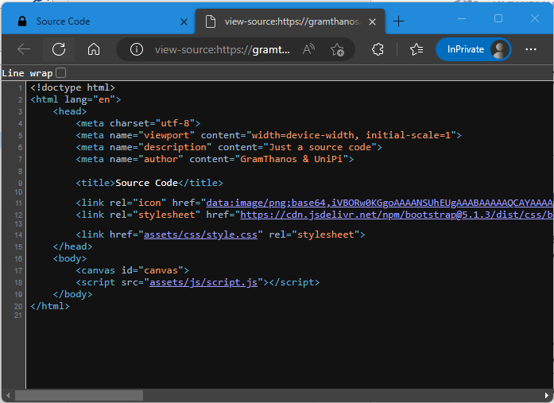554x403 pixels.
Task: Click the address bar URL field
Action: click(x=223, y=49)
